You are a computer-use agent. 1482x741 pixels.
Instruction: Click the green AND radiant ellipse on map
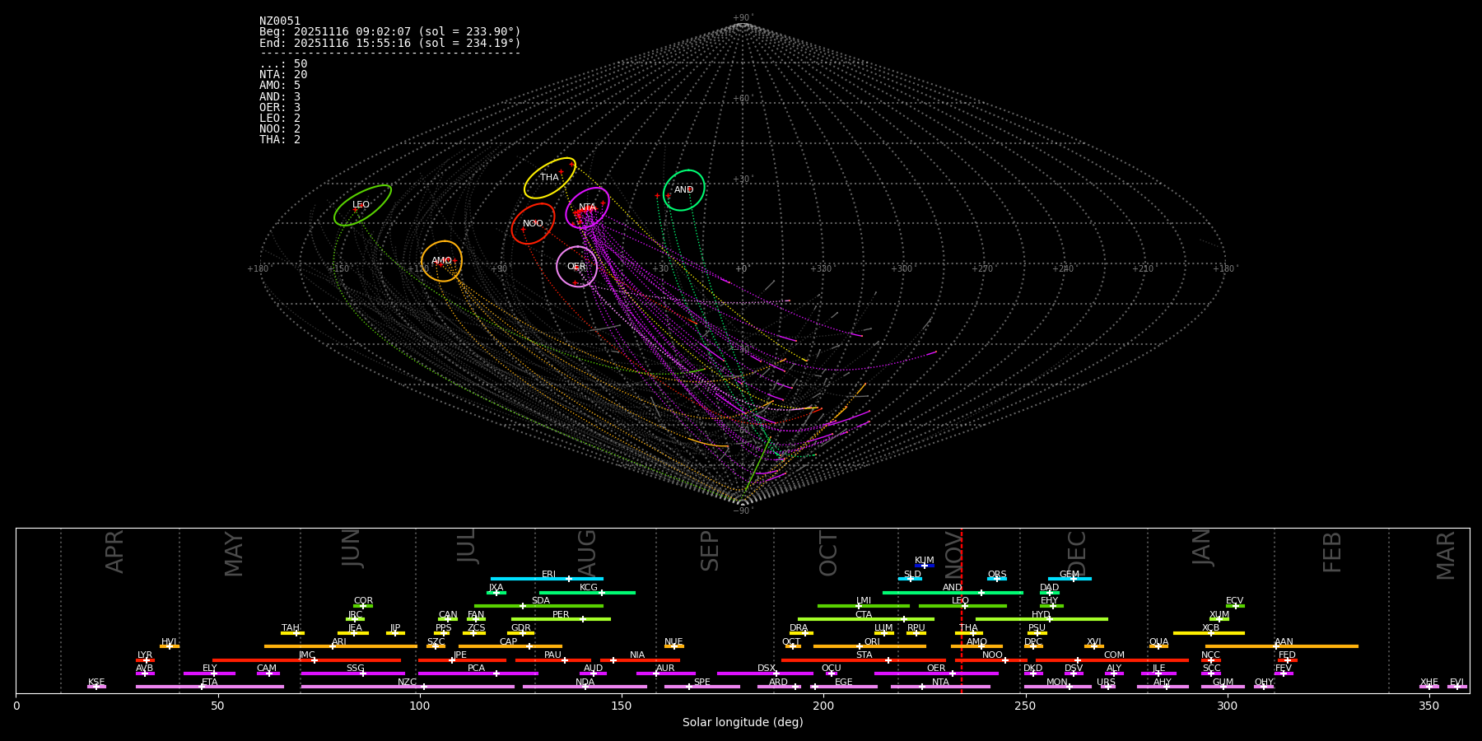click(683, 190)
